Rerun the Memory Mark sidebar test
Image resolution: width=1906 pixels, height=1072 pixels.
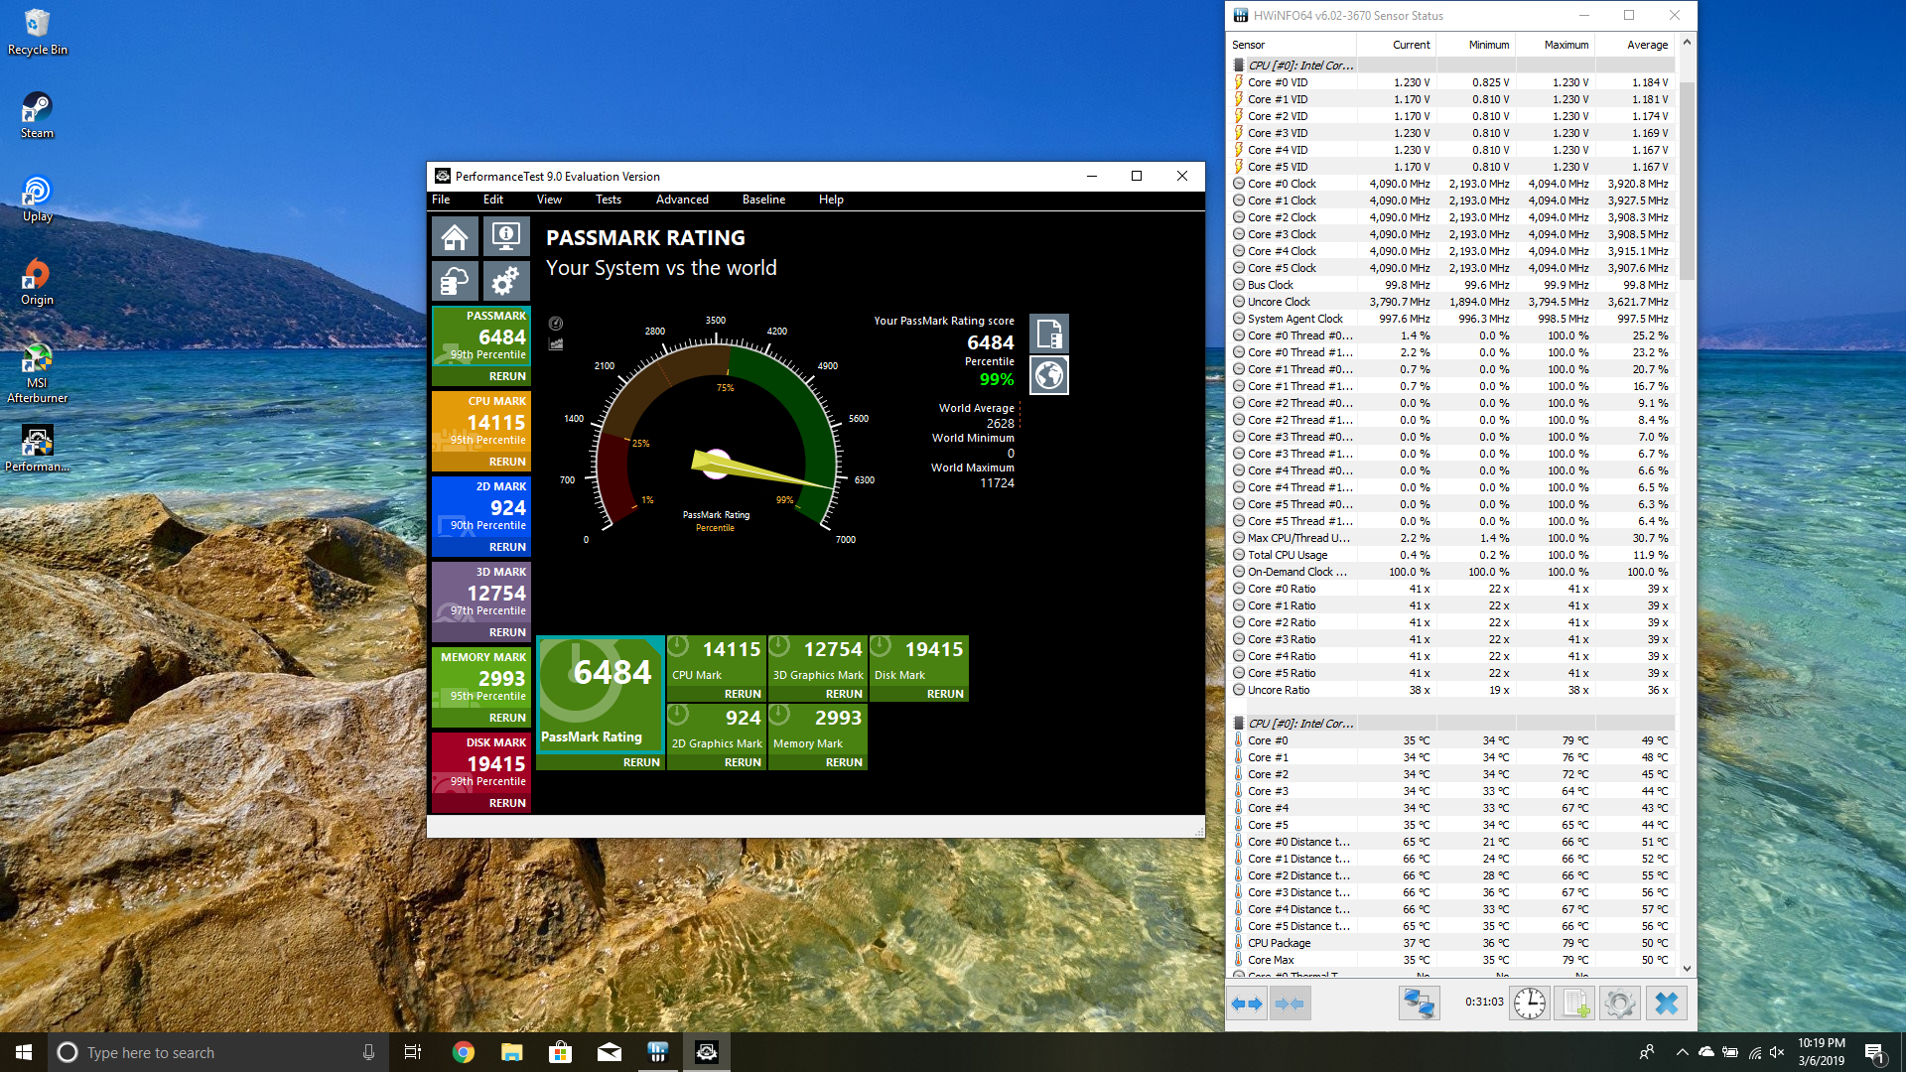pyautogui.click(x=507, y=718)
